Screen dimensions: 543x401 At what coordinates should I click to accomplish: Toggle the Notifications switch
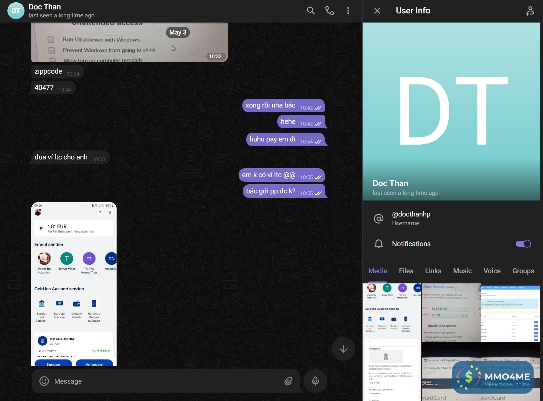pyautogui.click(x=523, y=244)
